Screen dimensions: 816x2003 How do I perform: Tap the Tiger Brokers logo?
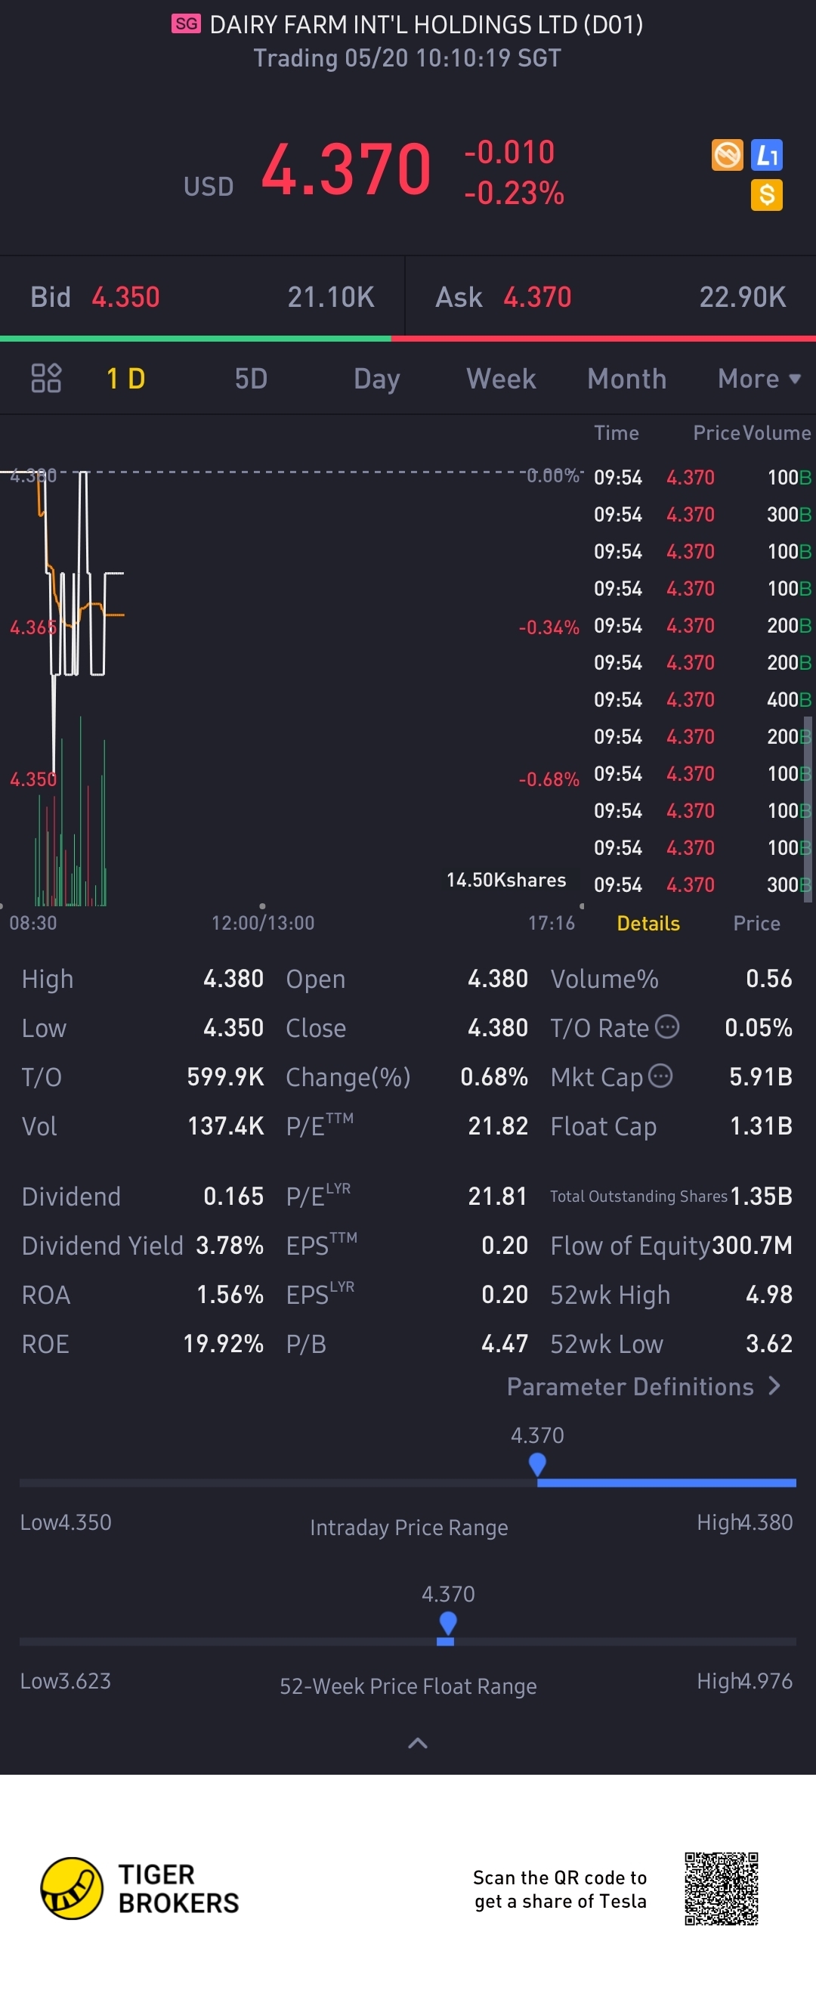[x=72, y=1888]
